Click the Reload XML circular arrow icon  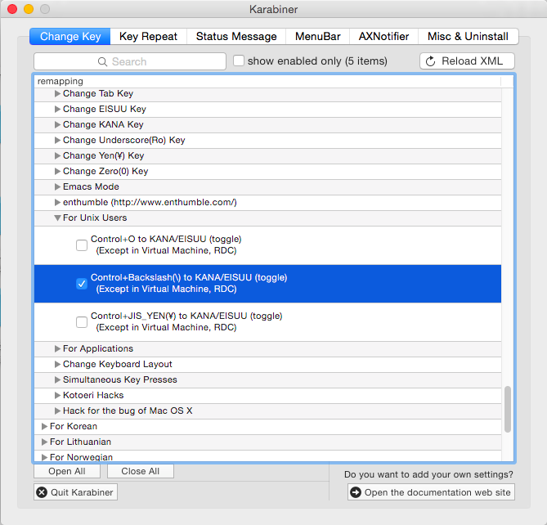[430, 61]
